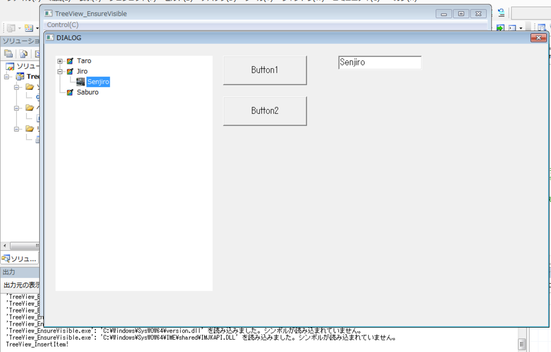Click the 出力 panel title
The height and width of the screenshot is (352, 551).
9,272
